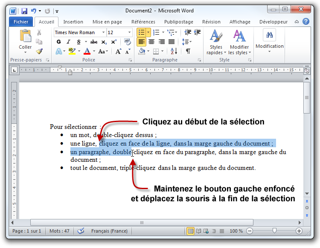Viewport: 320px width, 248px height.
Task: Switch to outline view in status bar
Action: click(214, 231)
